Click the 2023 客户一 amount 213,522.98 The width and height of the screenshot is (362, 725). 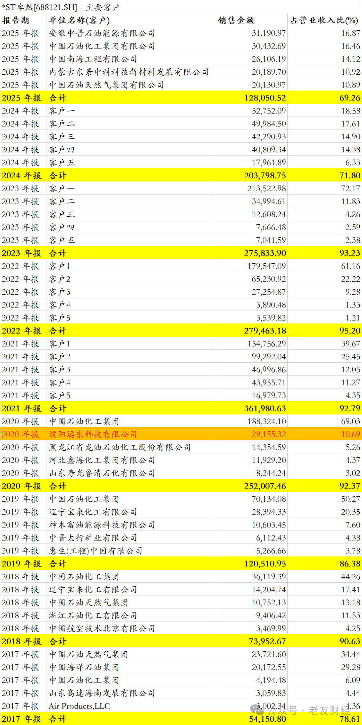267,189
